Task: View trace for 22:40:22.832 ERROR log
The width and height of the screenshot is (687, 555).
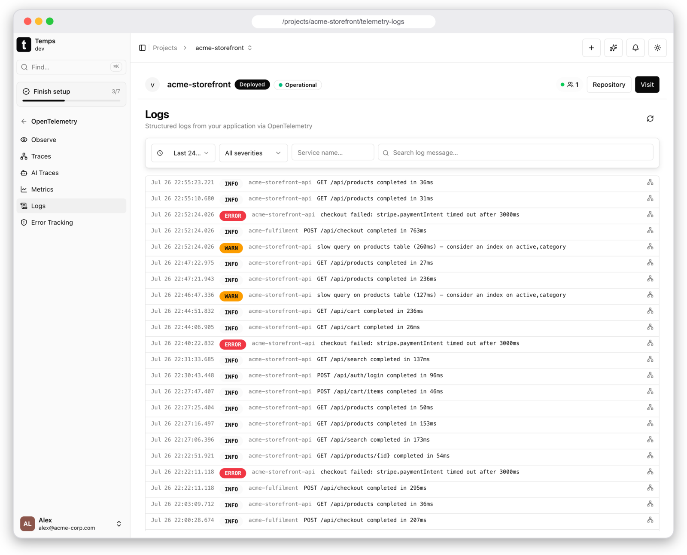Action: (650, 343)
